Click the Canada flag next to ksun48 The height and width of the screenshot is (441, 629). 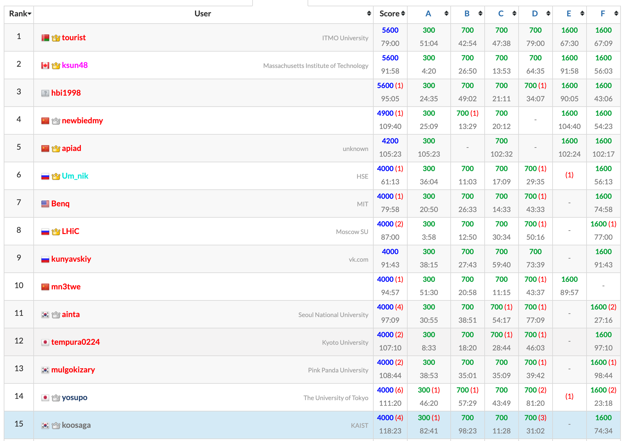coord(45,65)
